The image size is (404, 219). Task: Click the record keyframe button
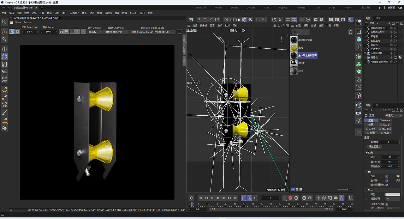[x=284, y=198]
